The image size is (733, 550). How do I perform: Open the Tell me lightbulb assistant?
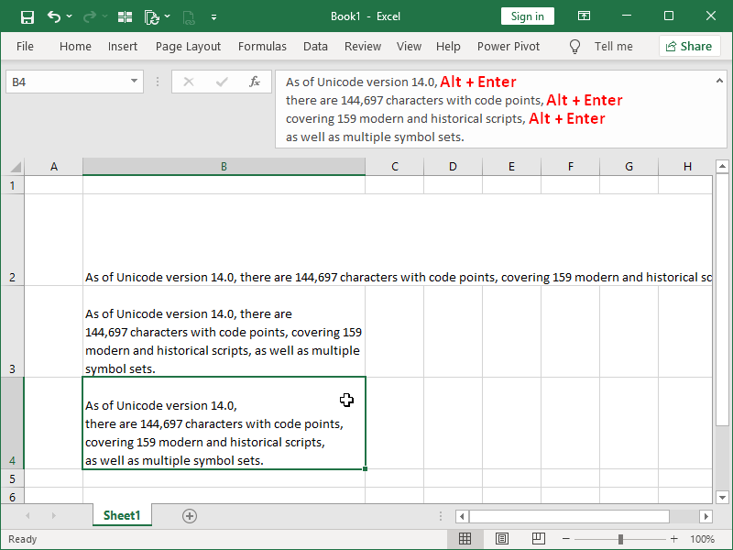574,46
